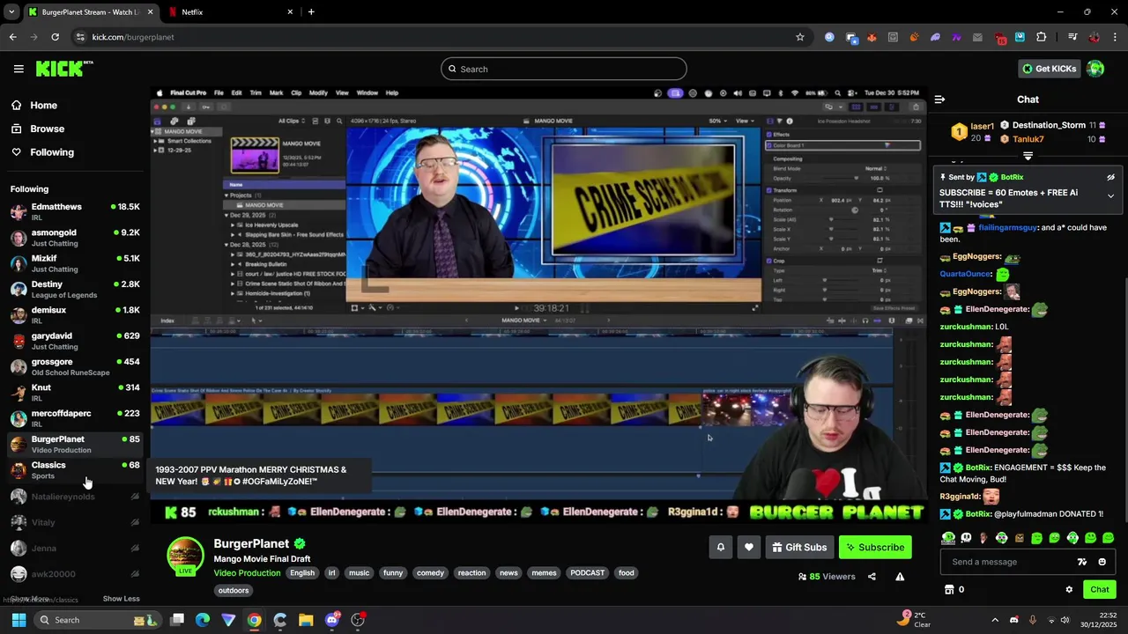Open Classics channel in following list
Image resolution: width=1128 pixels, height=634 pixels.
pos(74,470)
